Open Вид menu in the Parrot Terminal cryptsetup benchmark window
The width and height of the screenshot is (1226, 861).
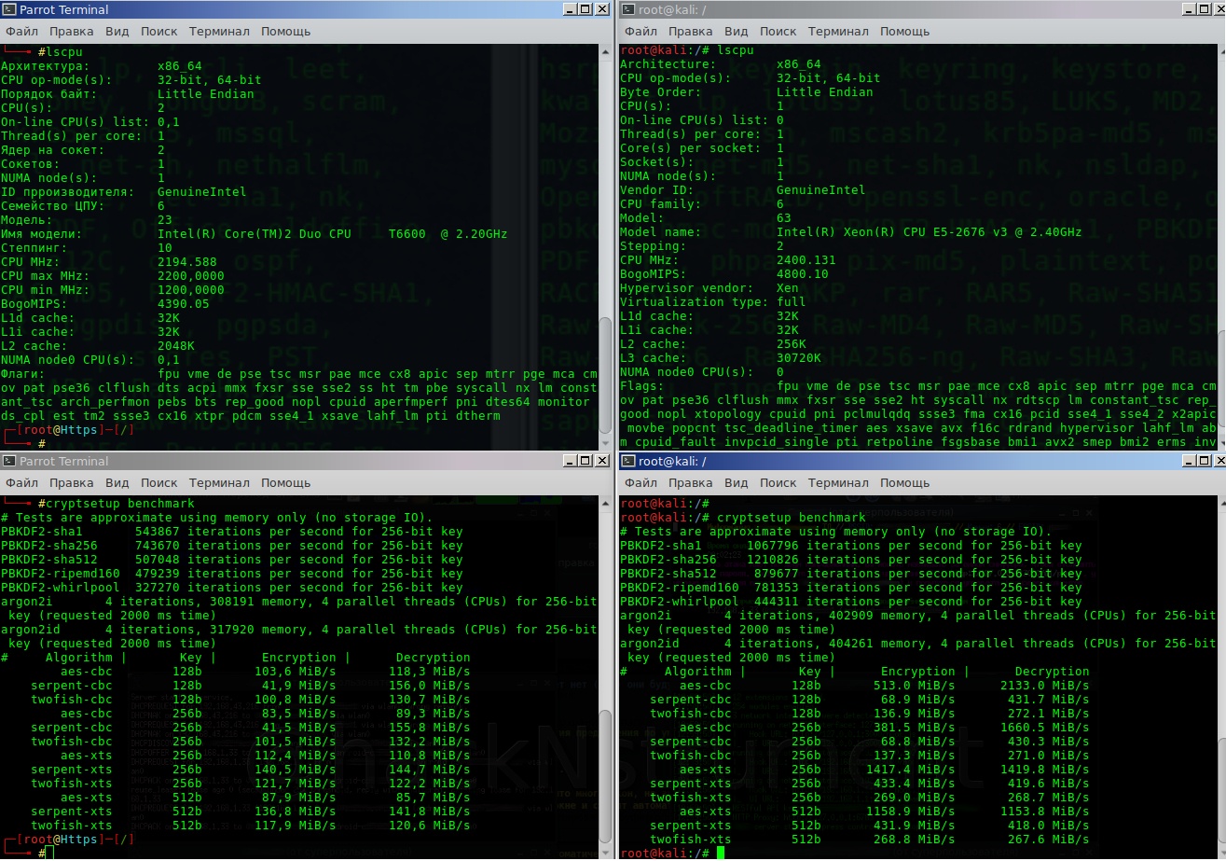point(117,483)
